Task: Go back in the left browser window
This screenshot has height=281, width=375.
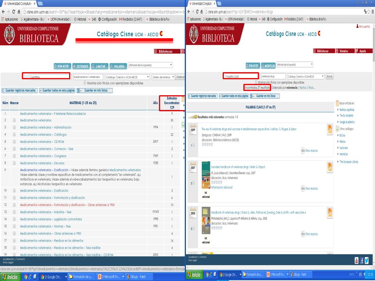Action: tap(3, 11)
